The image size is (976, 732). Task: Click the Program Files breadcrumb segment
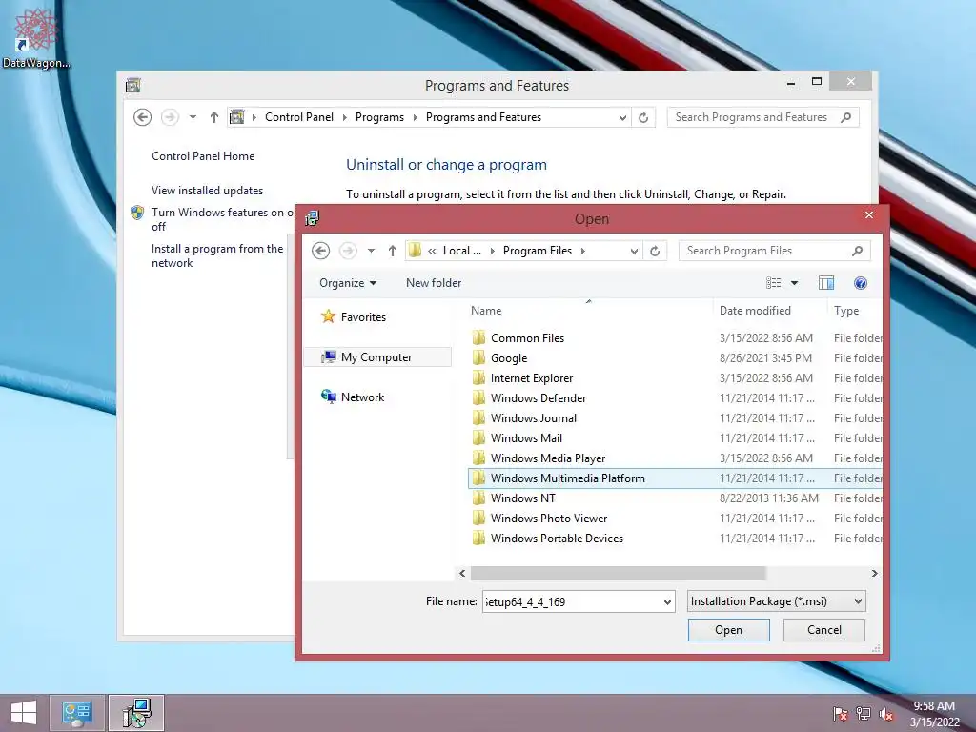click(x=538, y=251)
